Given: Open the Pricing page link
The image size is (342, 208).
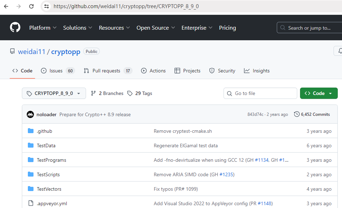Looking at the screenshot, I should tap(227, 28).
